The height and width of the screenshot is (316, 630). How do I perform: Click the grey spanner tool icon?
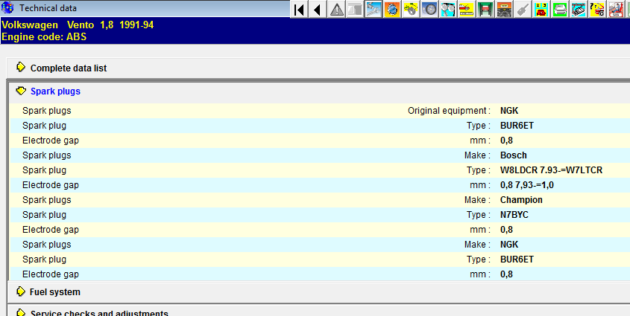click(523, 9)
